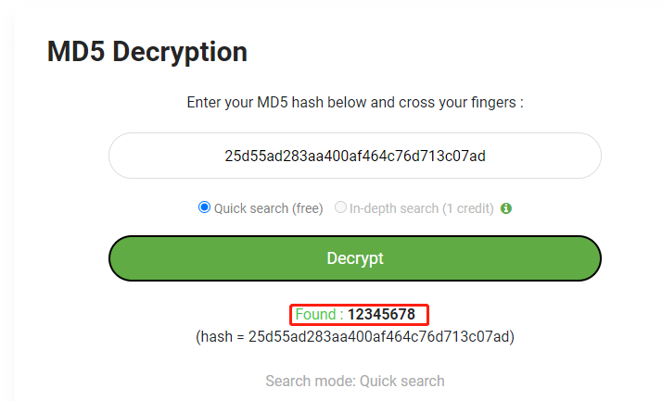The height and width of the screenshot is (401, 662).
Task: Focus the MD5 hash input field
Action: 355,156
